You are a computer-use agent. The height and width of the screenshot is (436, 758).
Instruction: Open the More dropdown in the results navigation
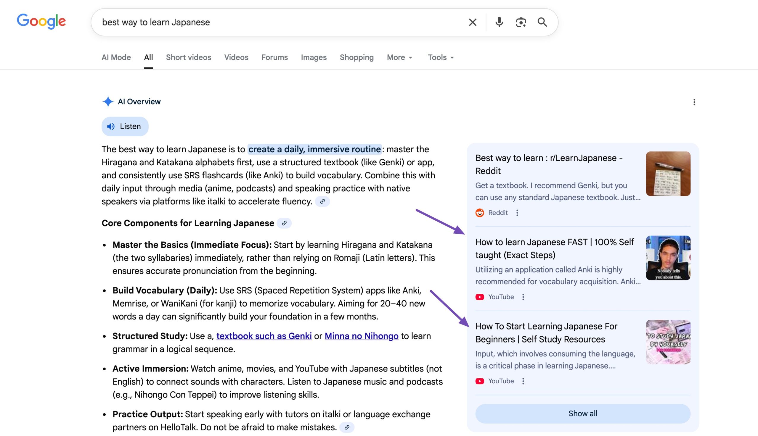point(399,57)
